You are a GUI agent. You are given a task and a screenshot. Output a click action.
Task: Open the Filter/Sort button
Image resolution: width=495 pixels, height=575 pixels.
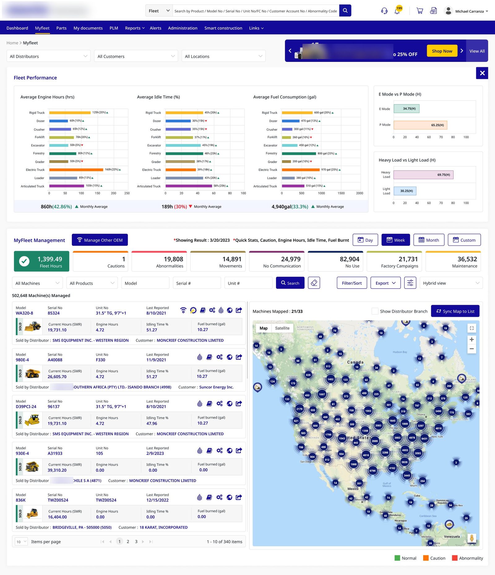click(x=352, y=283)
